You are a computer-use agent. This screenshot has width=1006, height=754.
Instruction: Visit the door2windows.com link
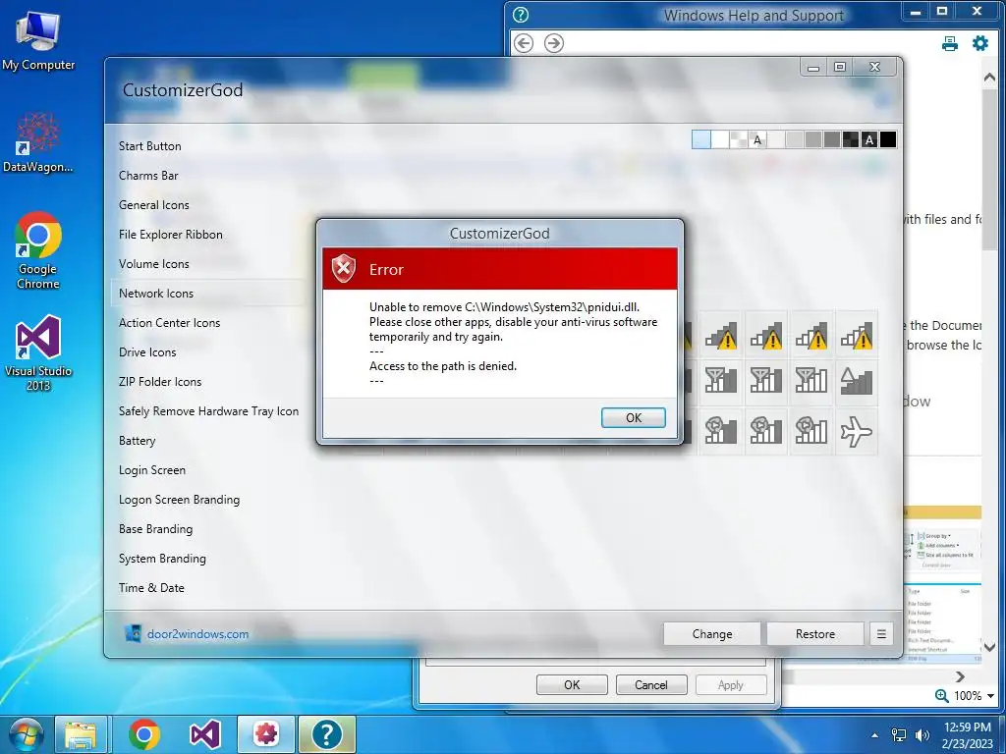point(197,634)
